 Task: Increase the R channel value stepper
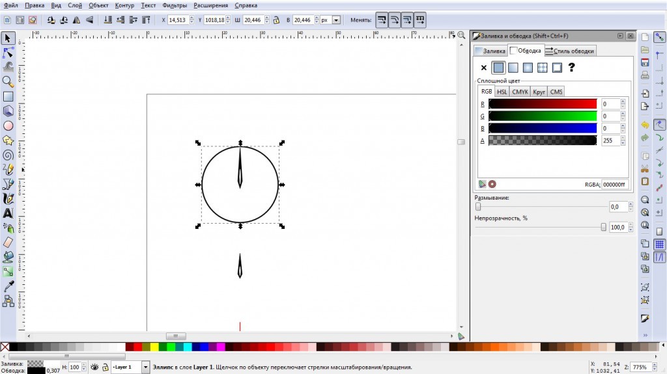click(623, 101)
